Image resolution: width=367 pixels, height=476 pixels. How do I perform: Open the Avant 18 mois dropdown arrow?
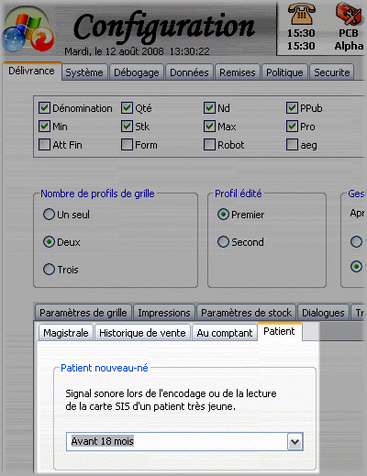point(295,442)
